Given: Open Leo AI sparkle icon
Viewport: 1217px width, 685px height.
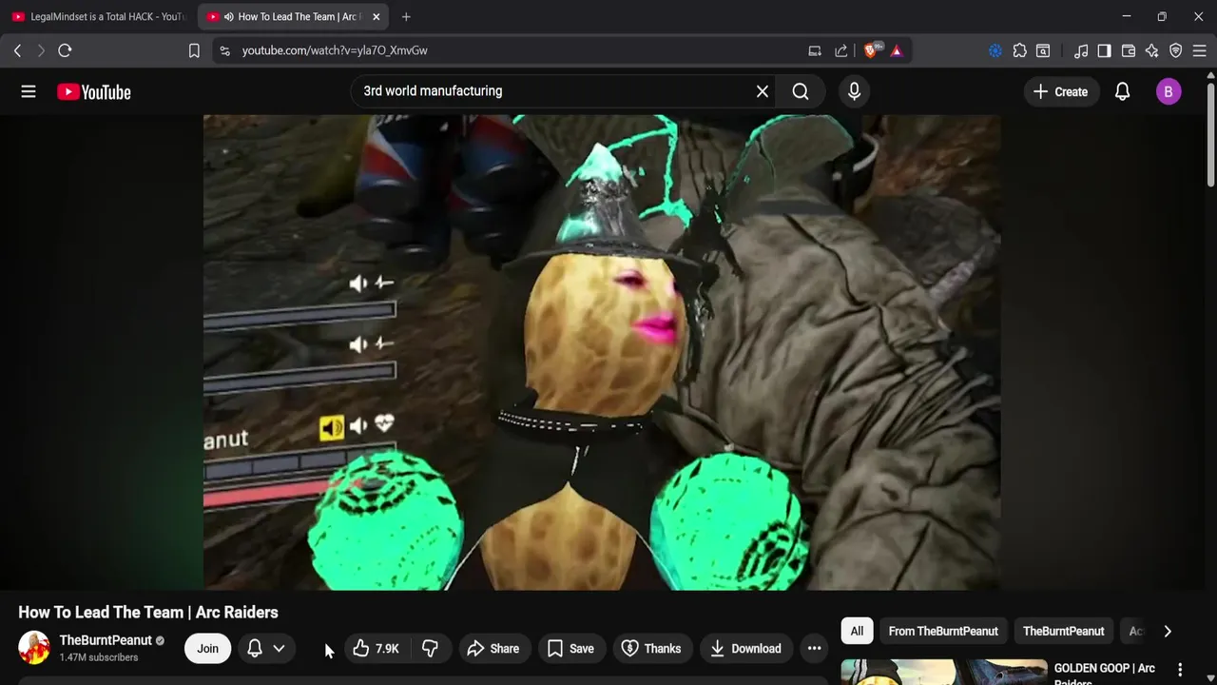Looking at the screenshot, I should pyautogui.click(x=1152, y=50).
